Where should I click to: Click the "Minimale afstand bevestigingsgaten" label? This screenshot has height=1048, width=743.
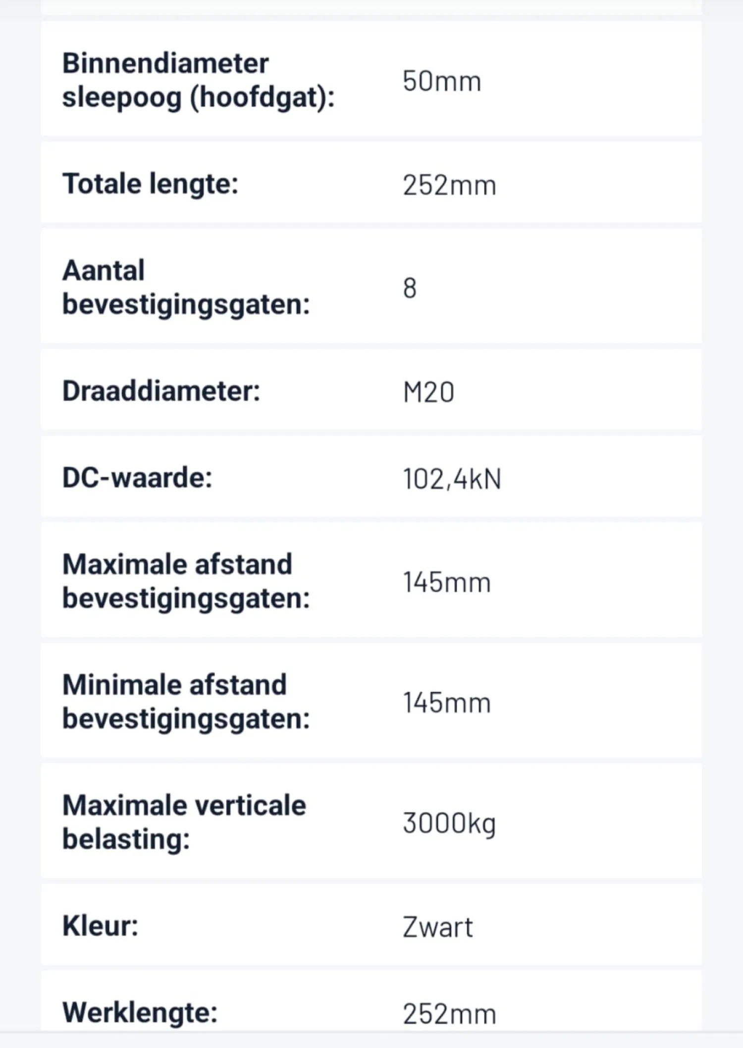[x=186, y=702]
